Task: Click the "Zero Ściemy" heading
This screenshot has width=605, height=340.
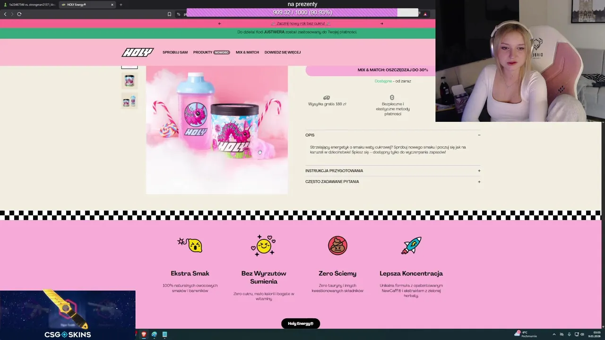Action: pos(337,273)
